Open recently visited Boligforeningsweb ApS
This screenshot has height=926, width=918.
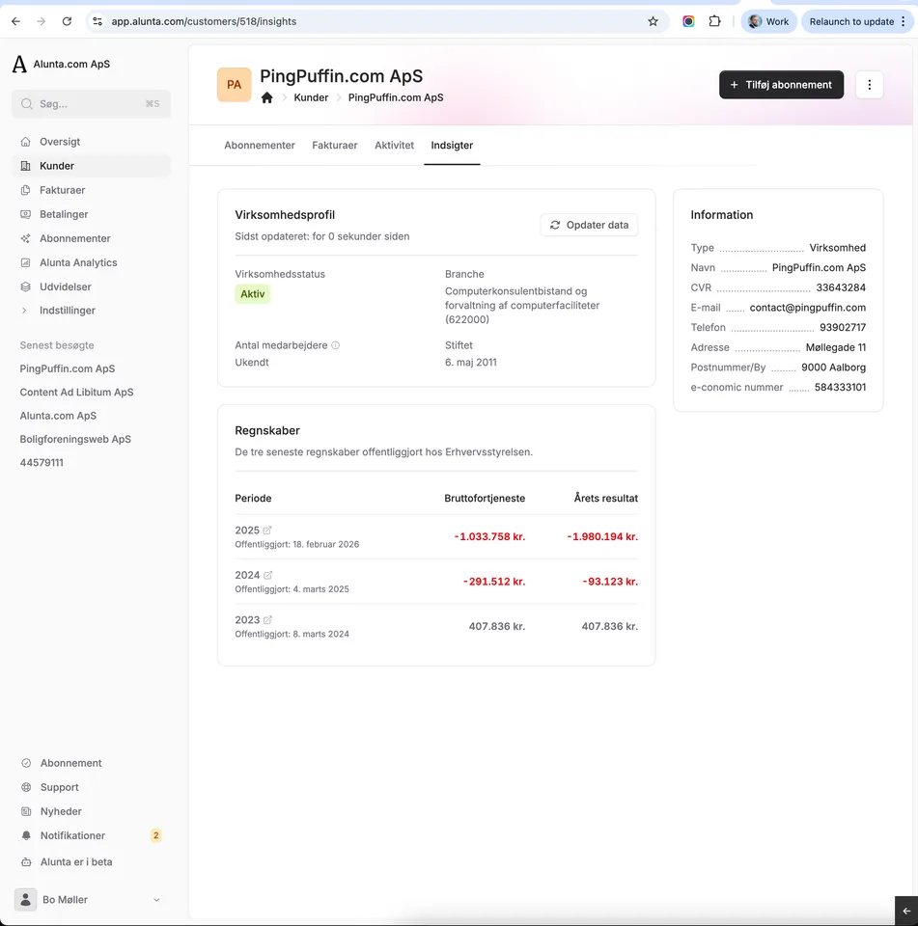(x=75, y=440)
